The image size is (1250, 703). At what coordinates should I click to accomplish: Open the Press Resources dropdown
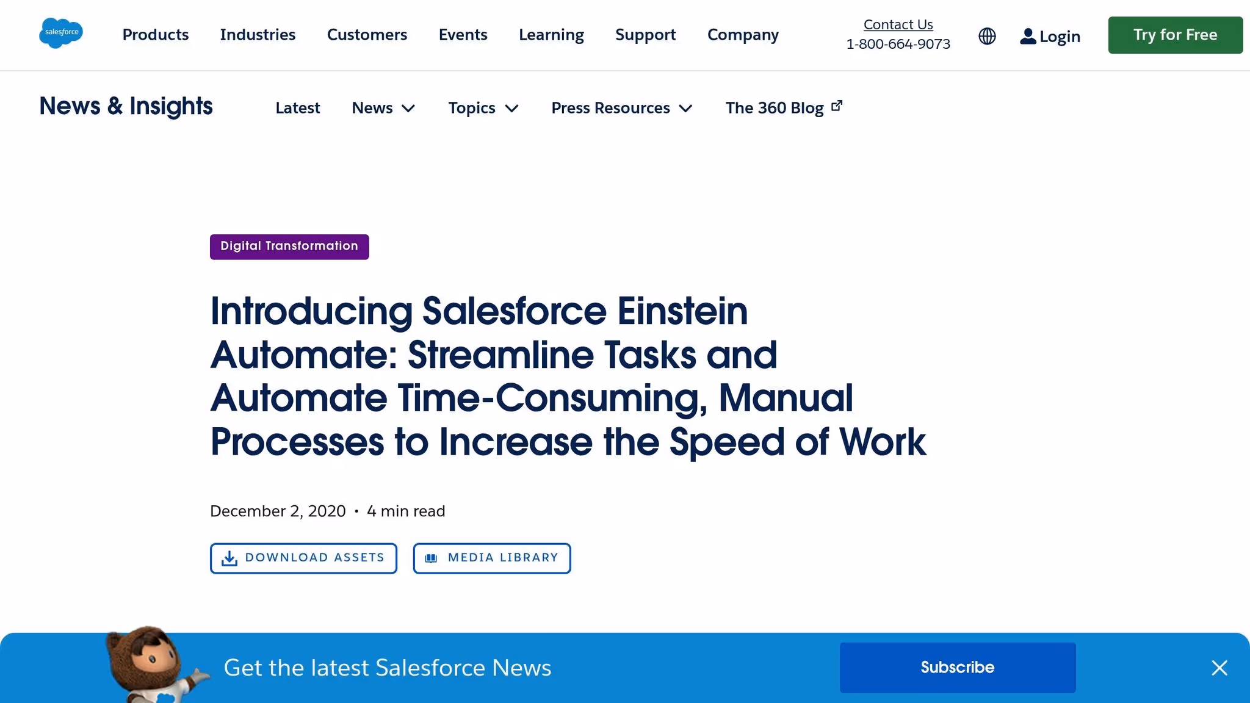tap(621, 108)
